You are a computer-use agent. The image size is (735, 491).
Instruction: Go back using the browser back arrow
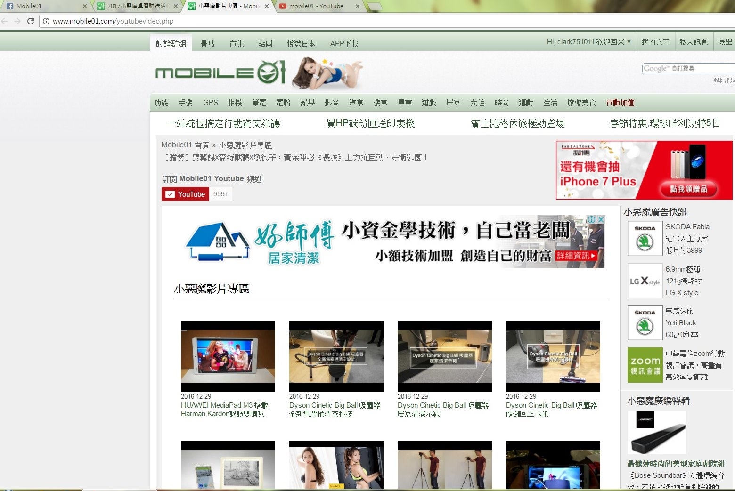(x=5, y=21)
